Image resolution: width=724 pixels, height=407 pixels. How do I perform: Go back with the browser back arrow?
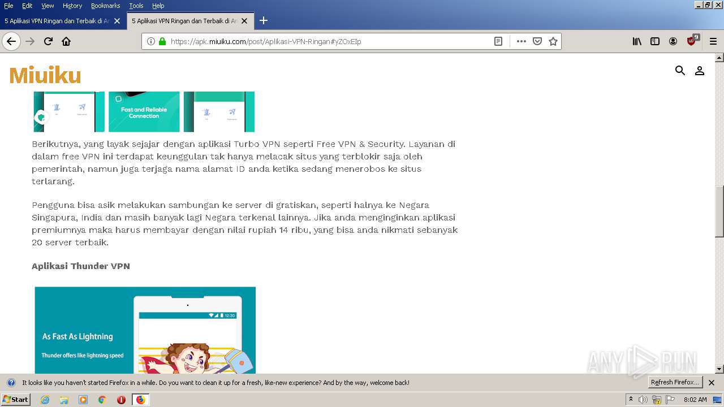pyautogui.click(x=11, y=41)
